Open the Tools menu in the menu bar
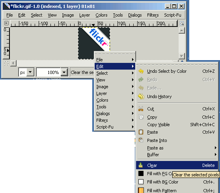 tap(118, 15)
